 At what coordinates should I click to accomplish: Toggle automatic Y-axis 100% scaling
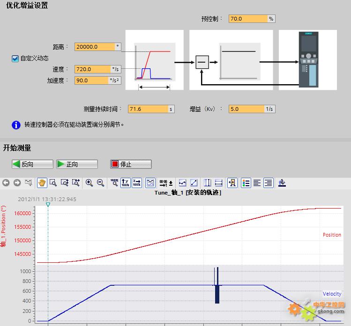point(126,183)
